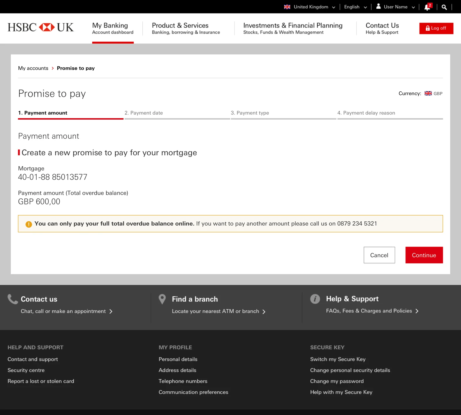This screenshot has height=415, width=461.
Task: Click the Contact us phone icon
Action: click(x=13, y=299)
